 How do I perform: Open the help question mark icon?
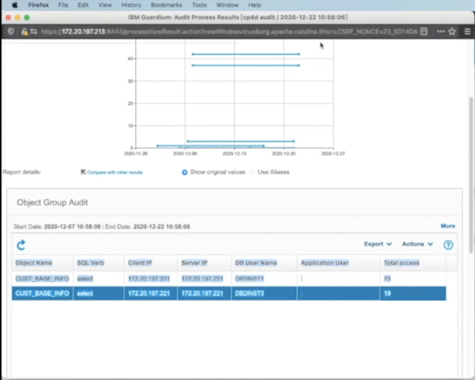tap(448, 245)
